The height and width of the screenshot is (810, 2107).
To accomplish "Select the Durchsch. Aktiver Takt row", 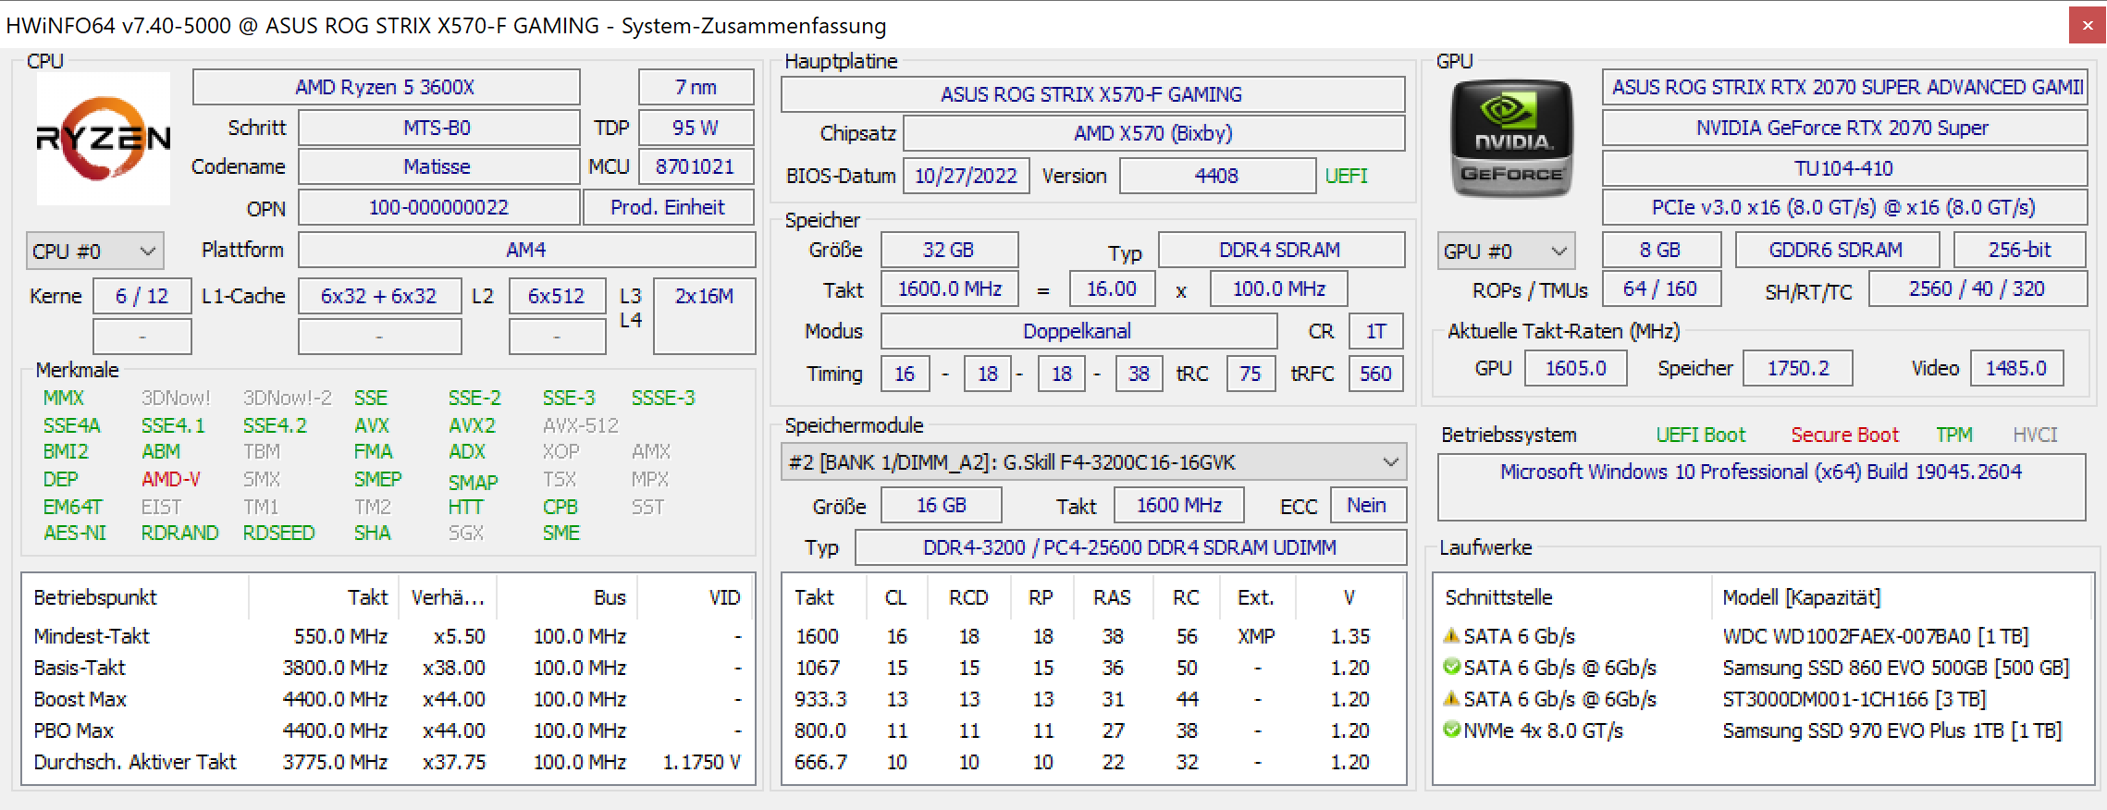I will coord(388,762).
